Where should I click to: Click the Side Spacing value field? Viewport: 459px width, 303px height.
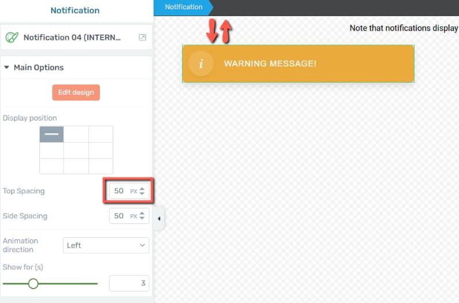[x=129, y=216]
